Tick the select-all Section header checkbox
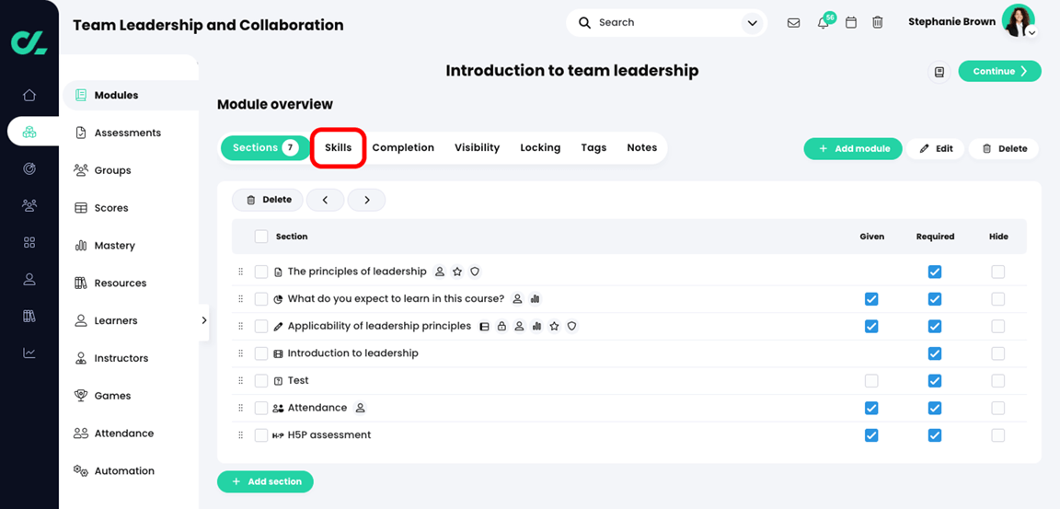 (x=261, y=237)
